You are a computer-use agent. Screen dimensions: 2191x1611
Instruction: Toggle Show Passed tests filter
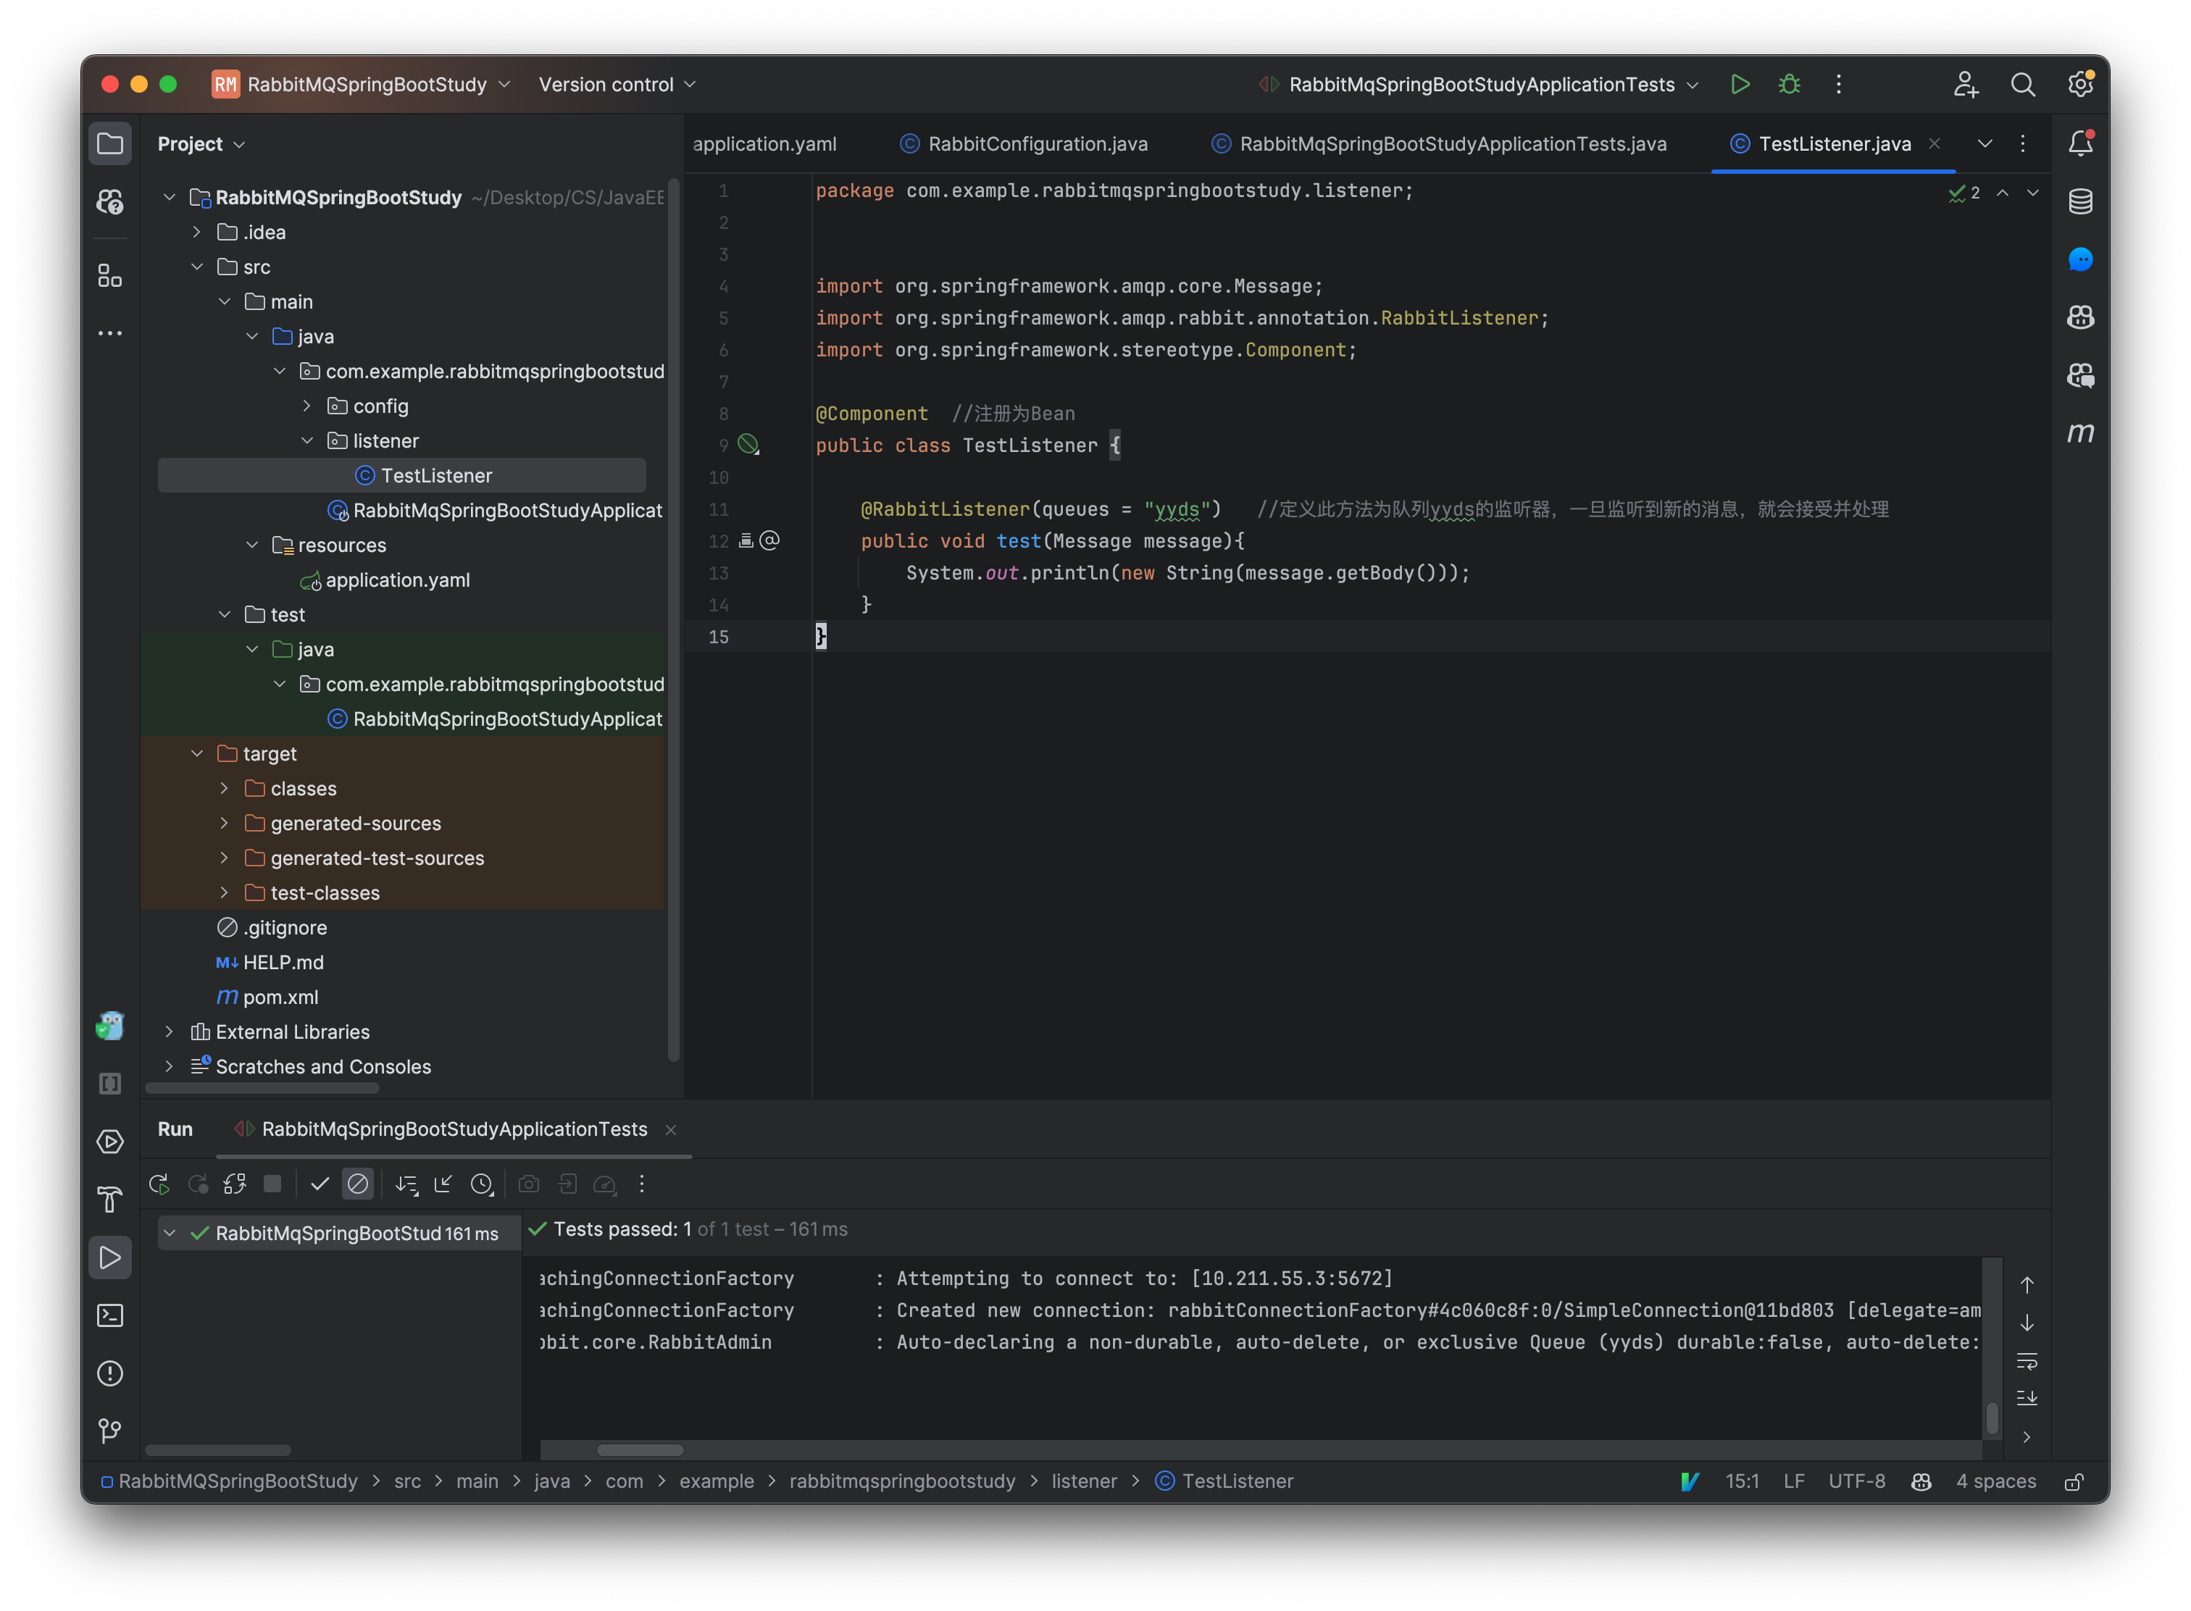(319, 1184)
